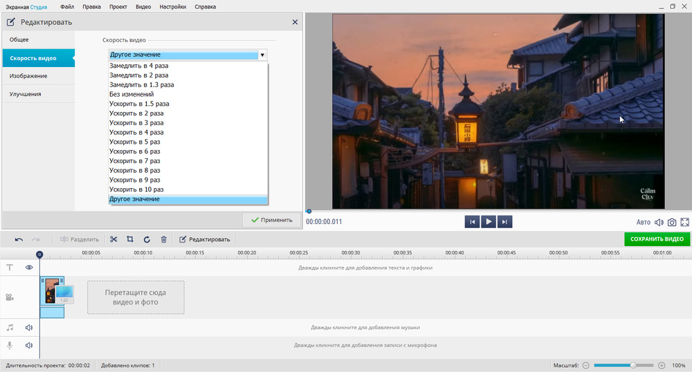Viewport: 692px width, 372px height.
Task: Select the video clip thumbnail on timeline
Action: pyautogui.click(x=52, y=290)
